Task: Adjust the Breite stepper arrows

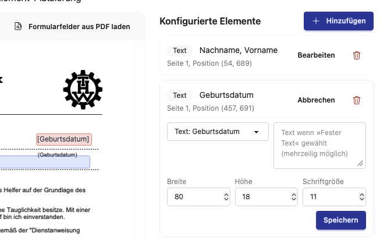Action: click(x=226, y=197)
